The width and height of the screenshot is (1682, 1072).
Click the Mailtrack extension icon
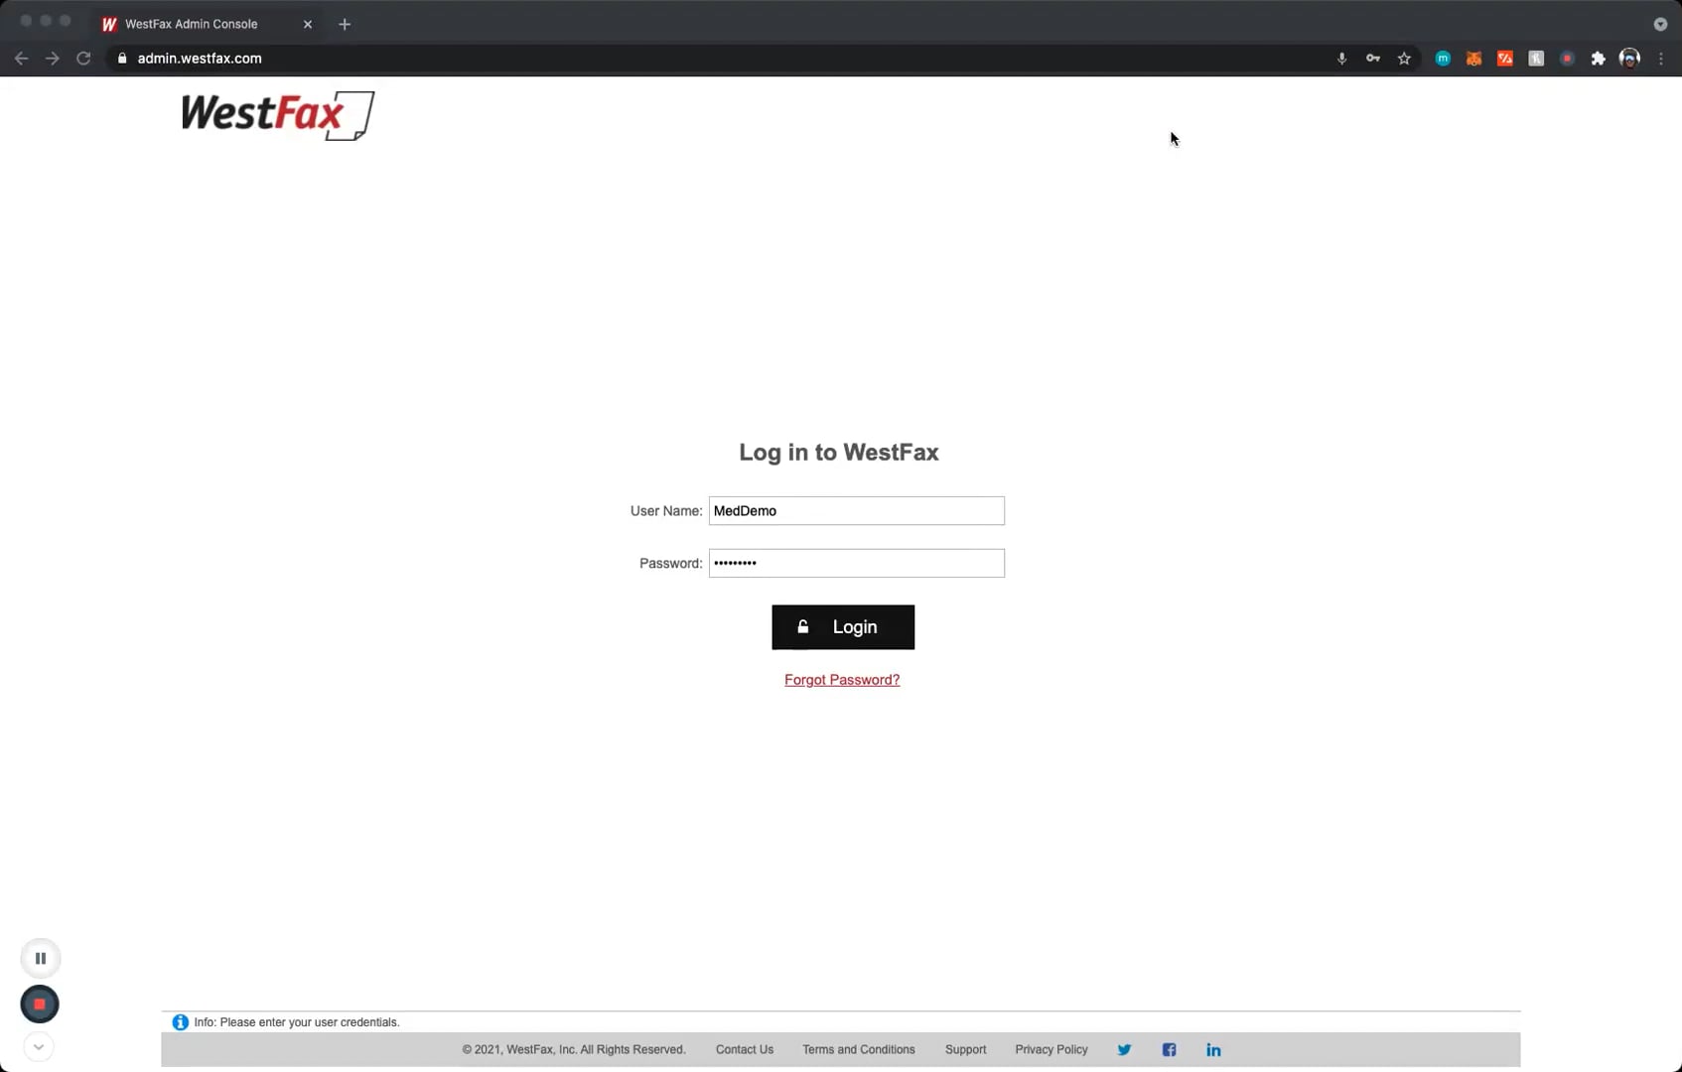click(x=1443, y=59)
